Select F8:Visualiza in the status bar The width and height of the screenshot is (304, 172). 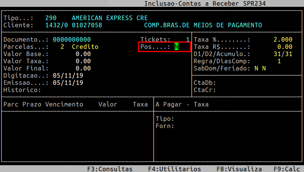click(239, 169)
